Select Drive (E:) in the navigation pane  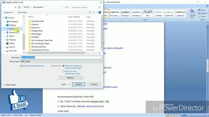pyautogui.click(x=13, y=51)
